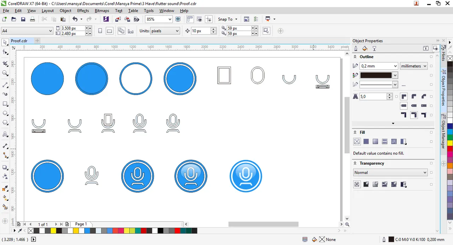Click Publish to PDF icon

136,19
